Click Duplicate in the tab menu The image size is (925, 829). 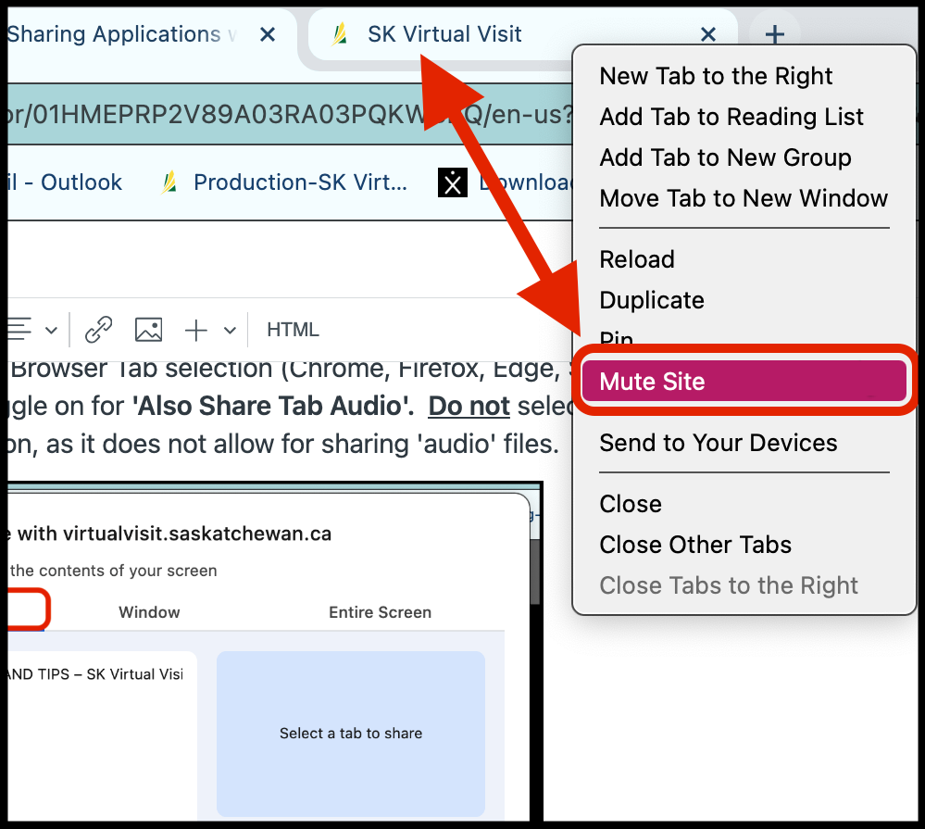651,300
